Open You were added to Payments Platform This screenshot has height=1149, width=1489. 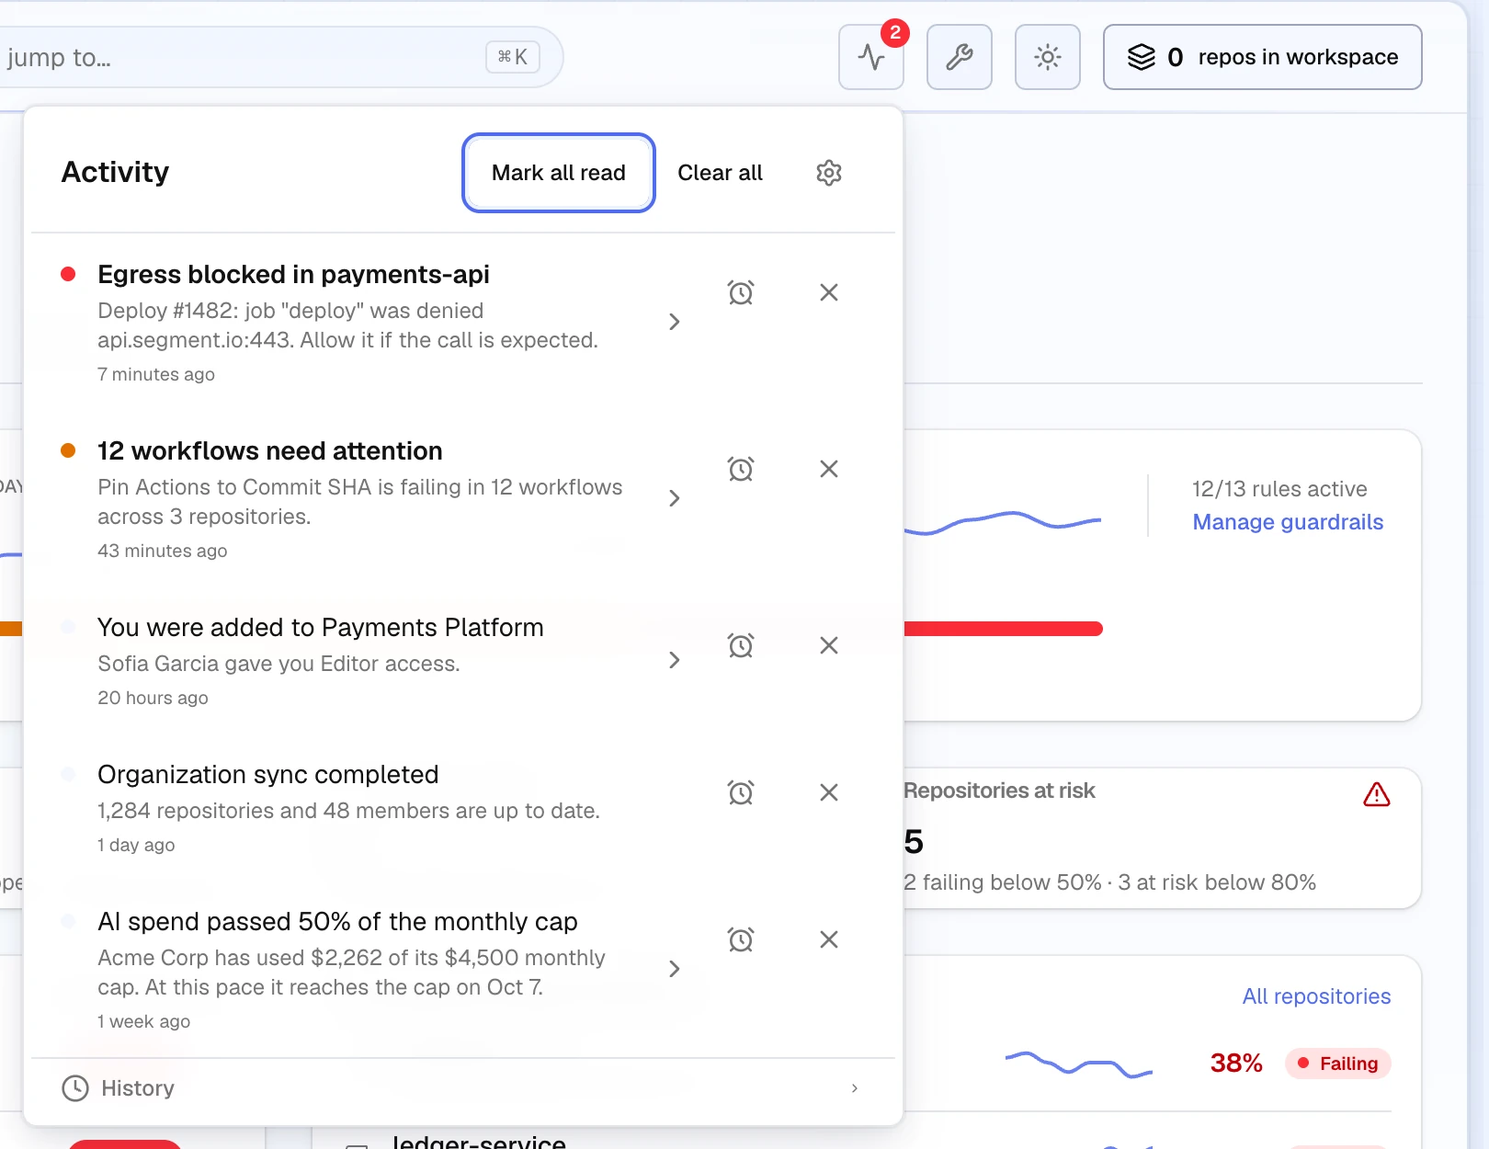(x=321, y=628)
